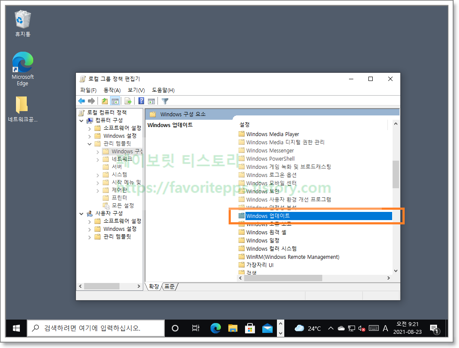This screenshot has height=348, width=459.
Task: Collapse the 컴퓨터 구성 tree node
Action: [82, 121]
